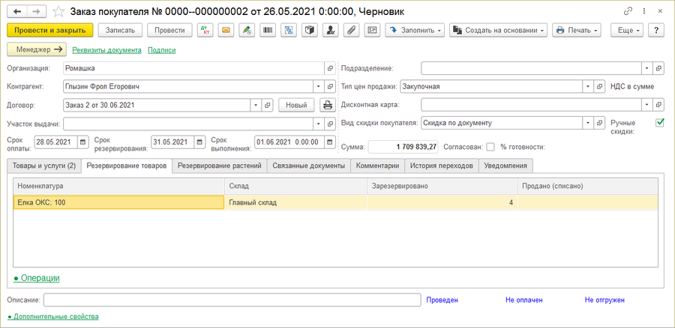675x328 pixels.
Task: Add document to favorites star
Action: pos(59,11)
